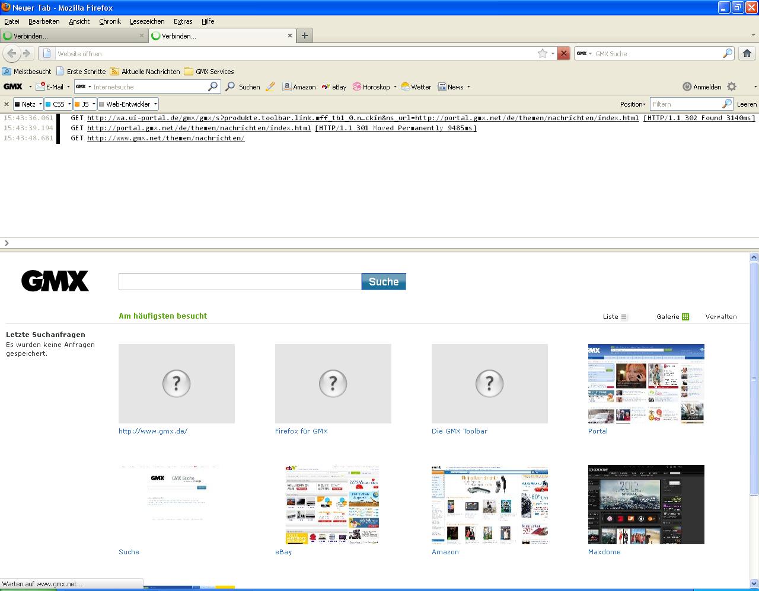Stop loading with the red X button
Image resolution: width=759 pixels, height=591 pixels.
[x=564, y=53]
